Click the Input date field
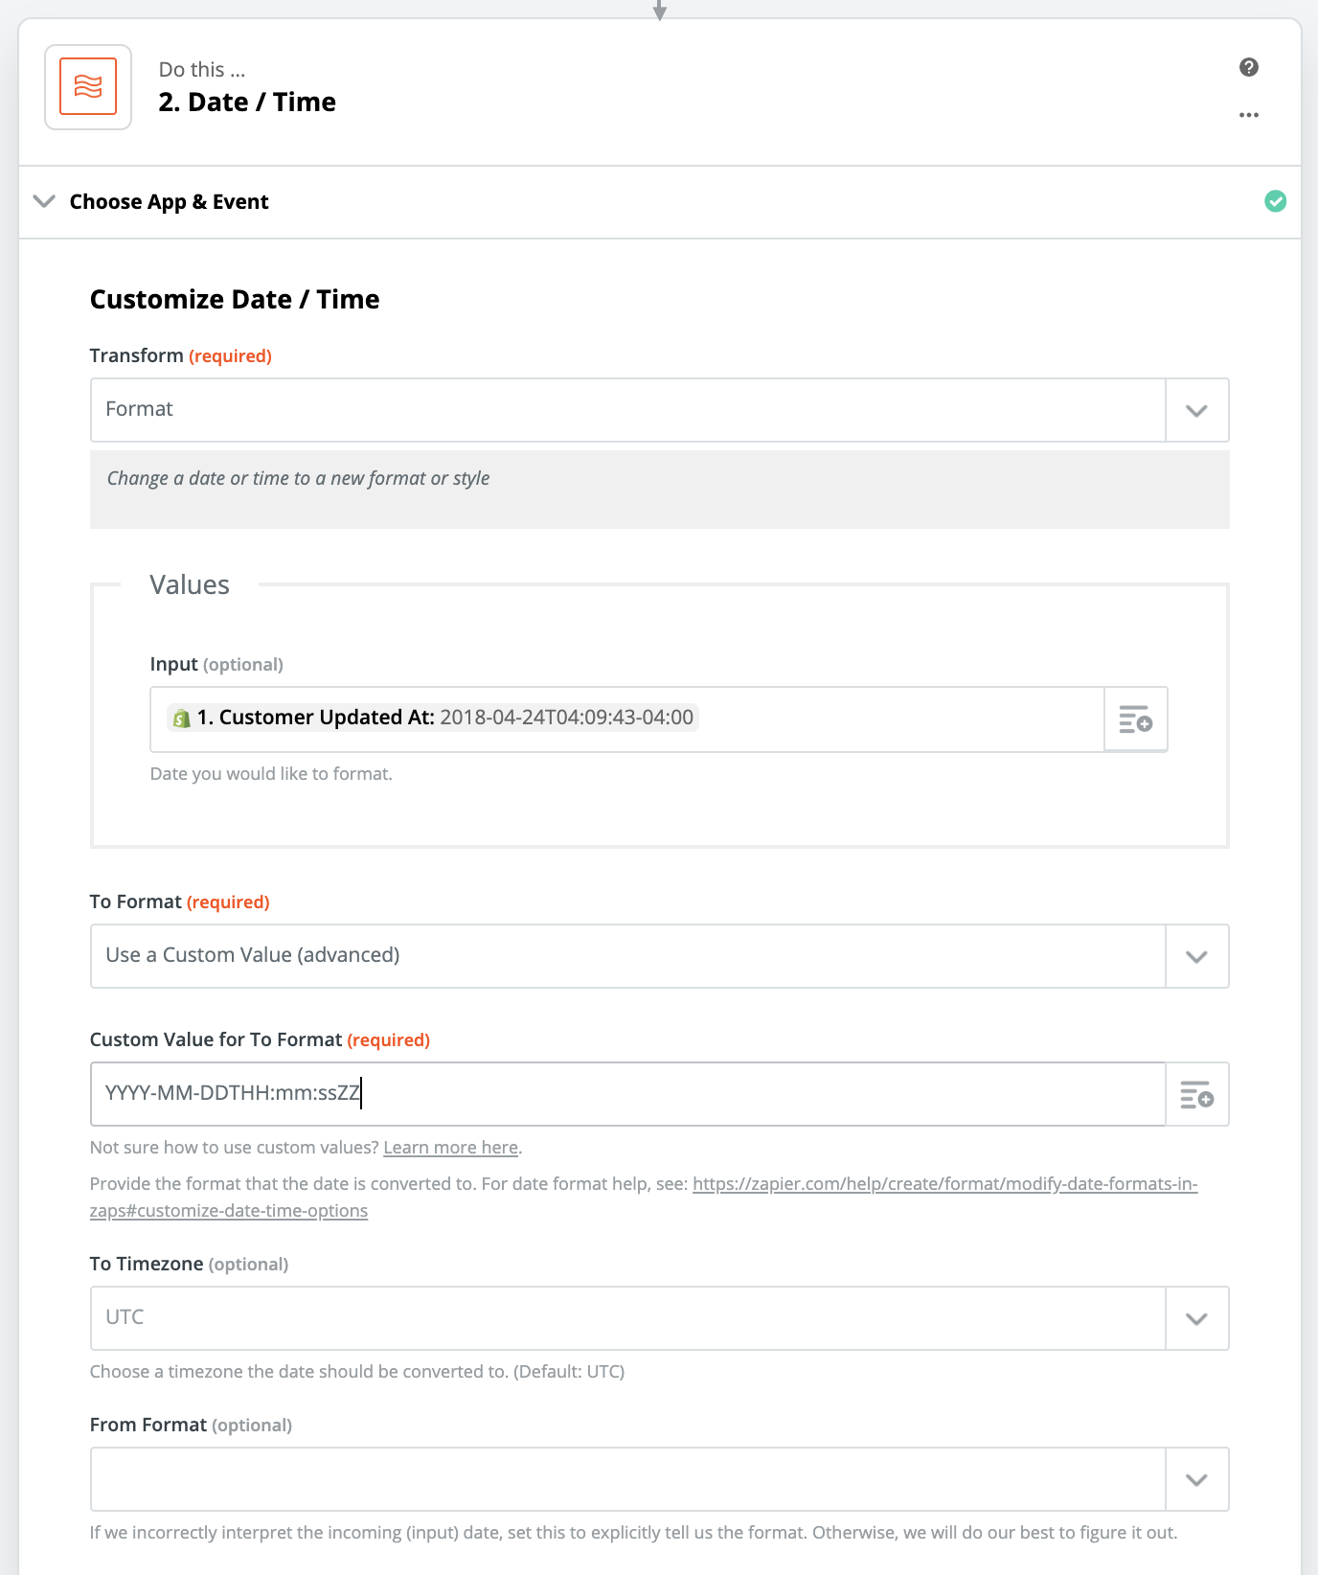This screenshot has width=1318, height=1575. [627, 719]
